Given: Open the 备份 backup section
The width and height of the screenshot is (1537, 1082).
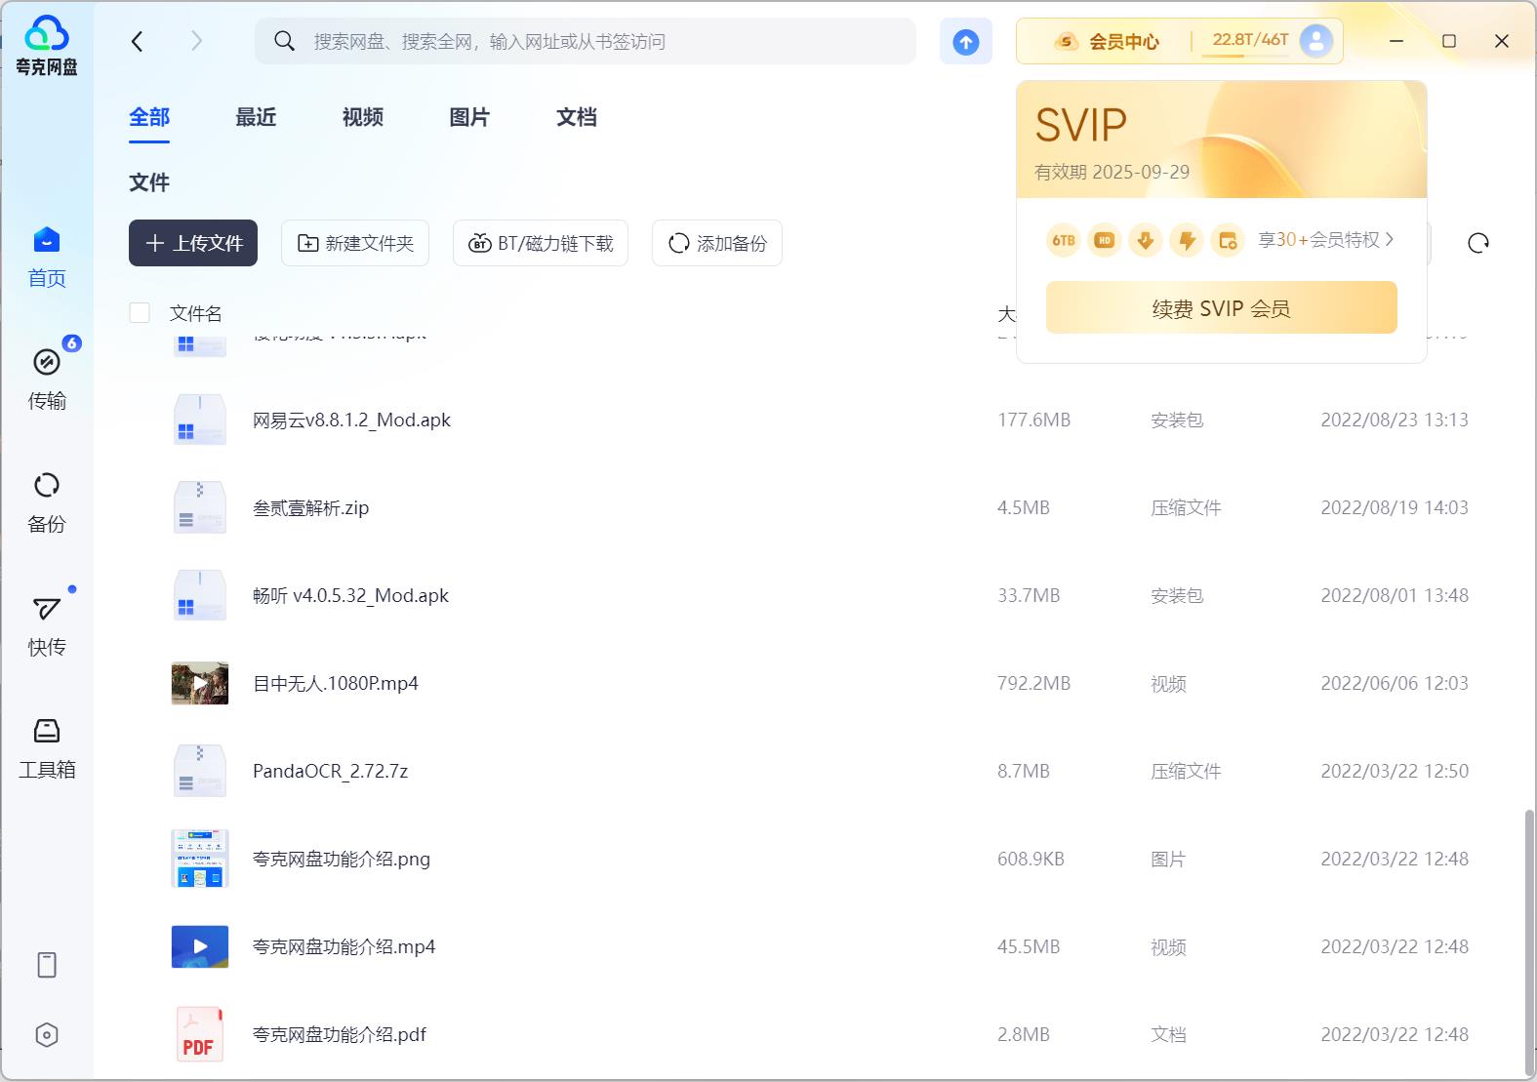Looking at the screenshot, I should [x=47, y=502].
